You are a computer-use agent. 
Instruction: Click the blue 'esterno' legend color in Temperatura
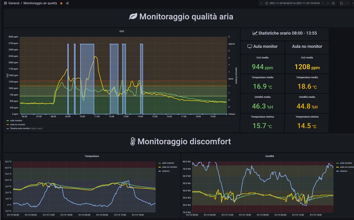tap(160, 171)
